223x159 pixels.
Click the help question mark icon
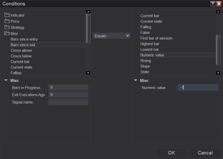212,4
